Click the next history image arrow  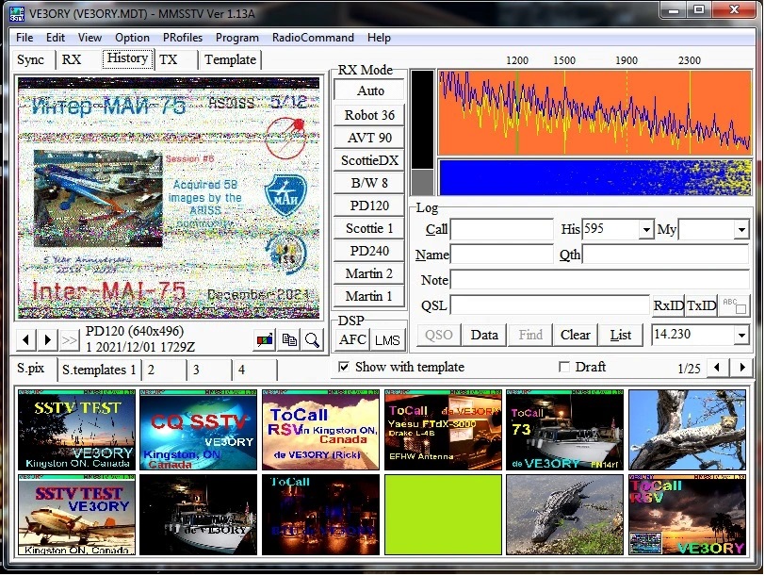(48, 339)
